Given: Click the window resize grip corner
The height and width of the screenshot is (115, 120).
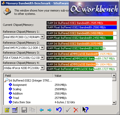Looking at the screenshot, I should [118, 113].
